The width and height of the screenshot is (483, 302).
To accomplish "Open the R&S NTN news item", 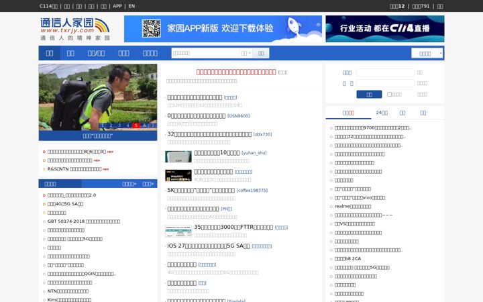I will (74, 169).
